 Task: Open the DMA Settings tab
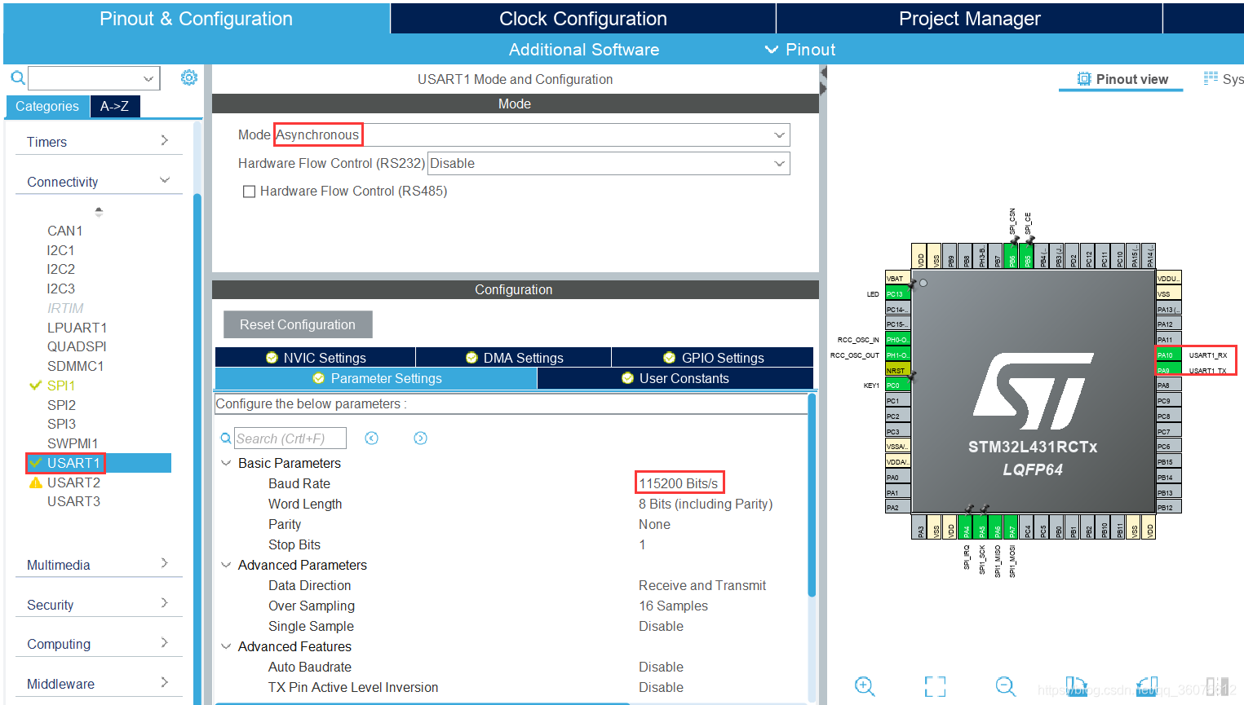[x=514, y=358]
